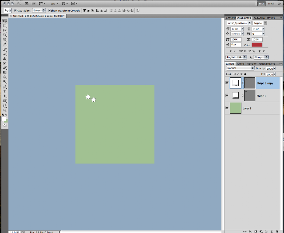Launch Bridge from the application bar

[27, 4]
